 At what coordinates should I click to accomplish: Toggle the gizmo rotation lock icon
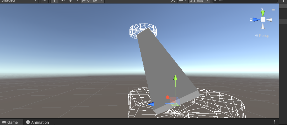point(273,9)
